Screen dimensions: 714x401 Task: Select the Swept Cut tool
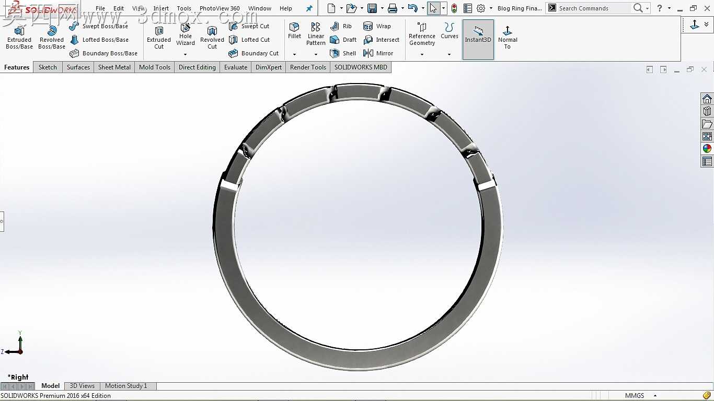point(249,26)
